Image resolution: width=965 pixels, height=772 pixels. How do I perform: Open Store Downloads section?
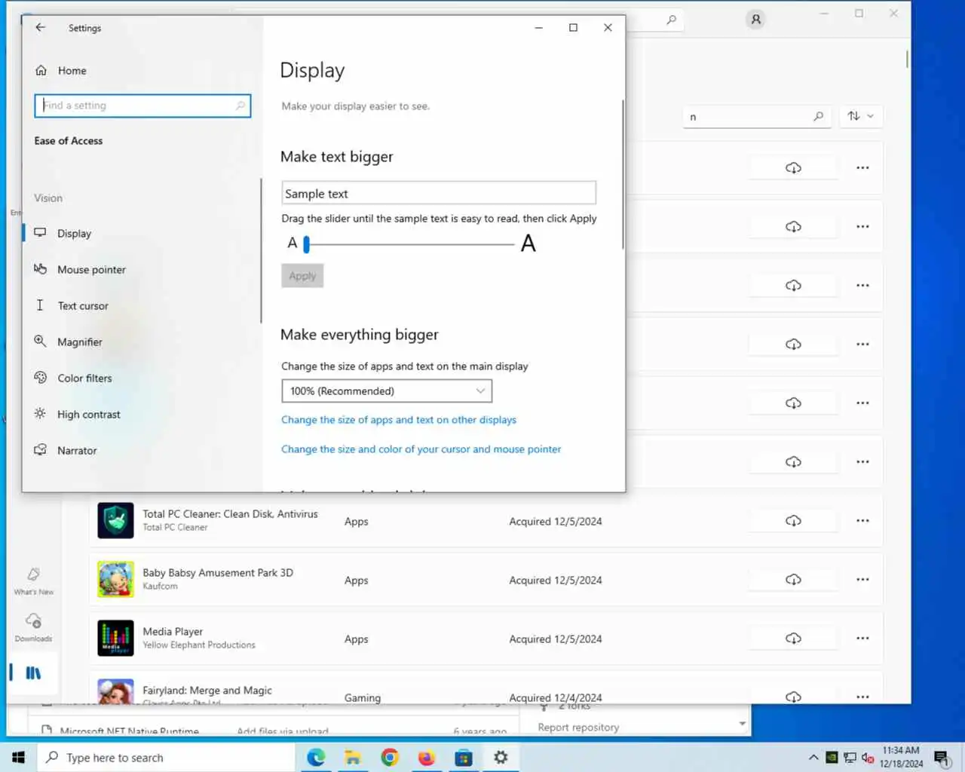[34, 628]
